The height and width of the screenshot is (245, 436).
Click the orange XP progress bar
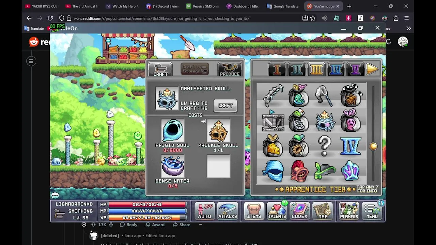point(147,217)
